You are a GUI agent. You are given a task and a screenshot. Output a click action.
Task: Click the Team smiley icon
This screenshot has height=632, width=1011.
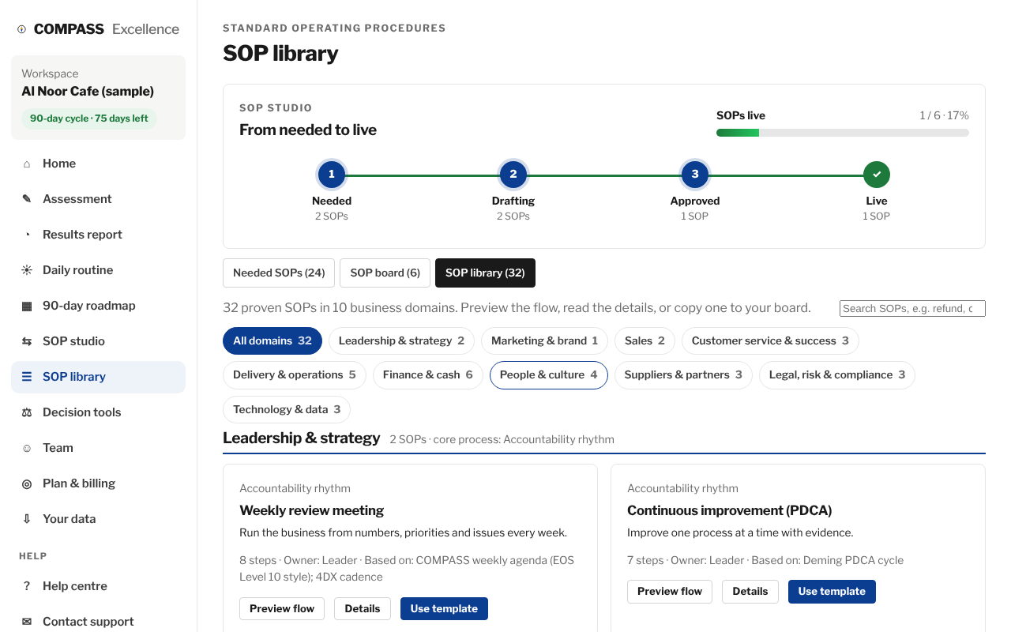pyautogui.click(x=27, y=448)
